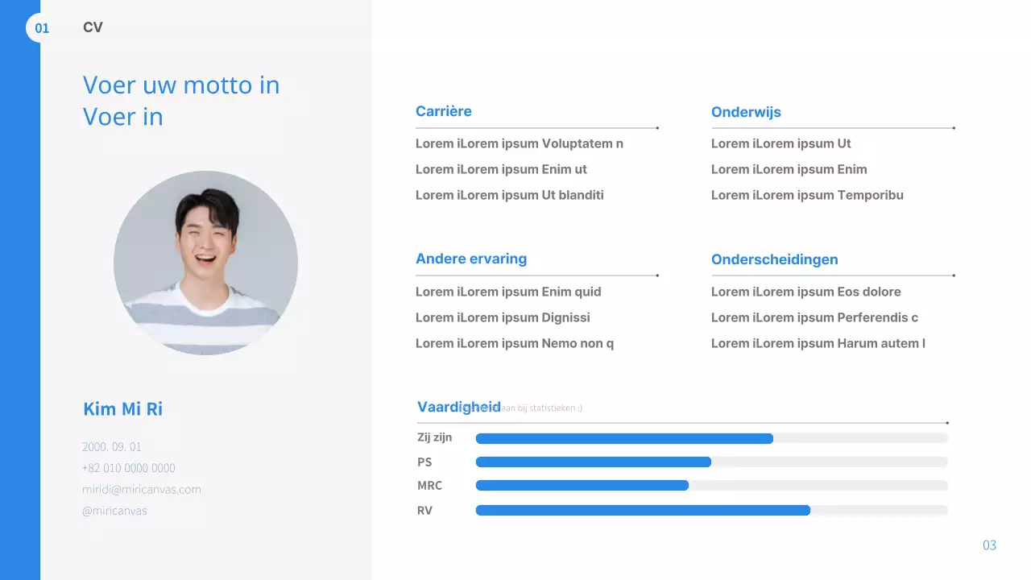
Task: Click the @miricanvas social handle
Action: tap(114, 510)
